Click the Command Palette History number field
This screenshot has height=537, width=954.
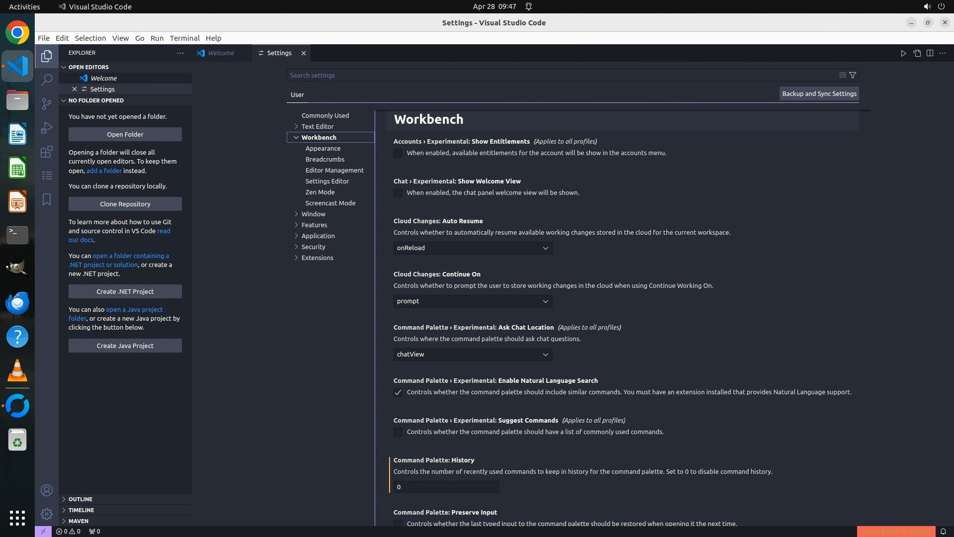coord(446,487)
